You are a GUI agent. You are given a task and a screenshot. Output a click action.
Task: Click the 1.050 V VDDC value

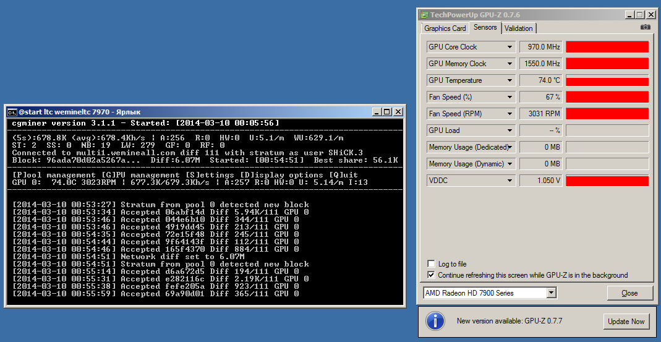(x=541, y=181)
